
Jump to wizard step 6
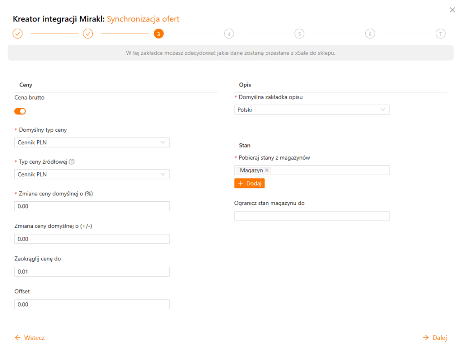(x=370, y=34)
